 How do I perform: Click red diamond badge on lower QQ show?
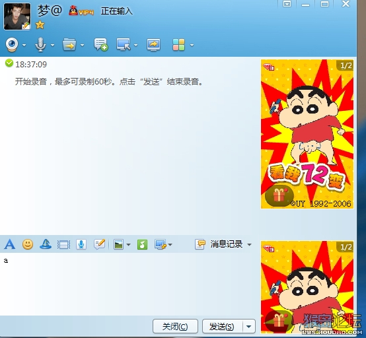tap(268, 249)
